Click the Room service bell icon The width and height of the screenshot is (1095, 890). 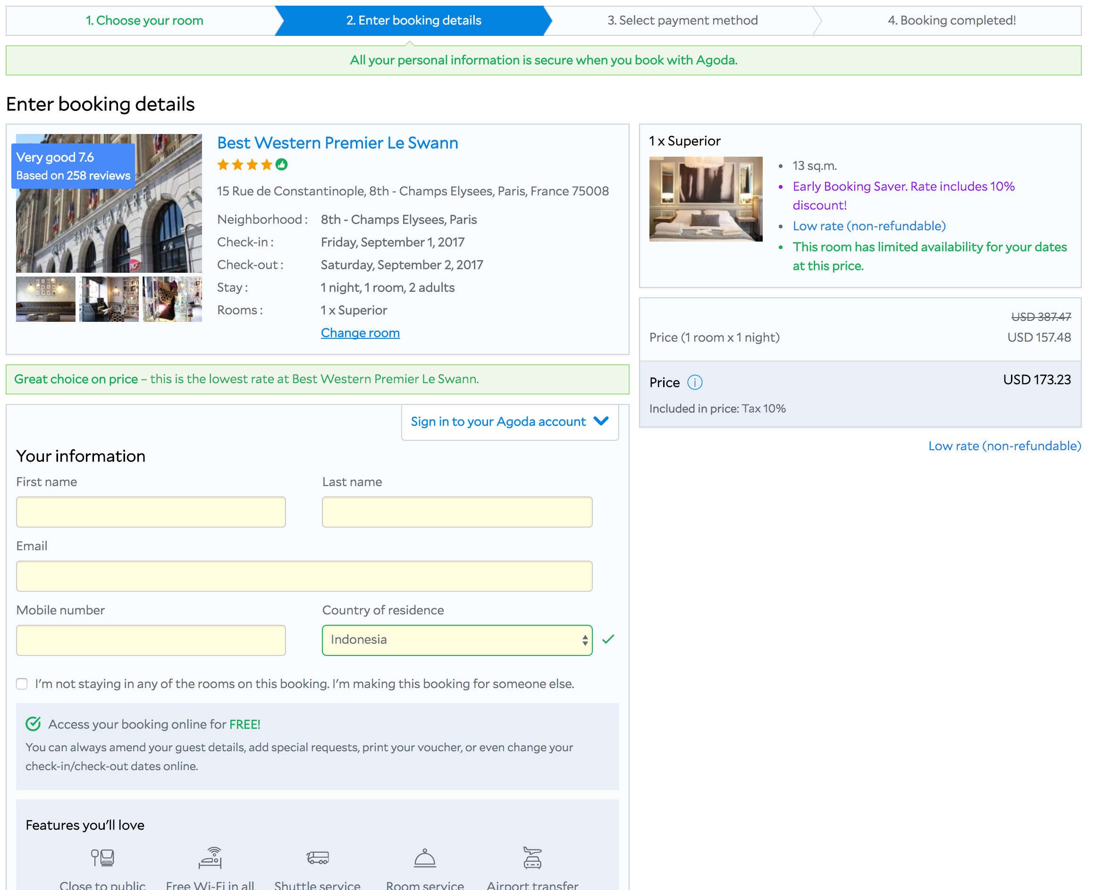pos(425,858)
